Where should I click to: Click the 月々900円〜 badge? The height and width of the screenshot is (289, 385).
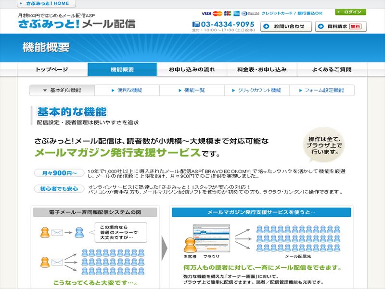click(59, 173)
